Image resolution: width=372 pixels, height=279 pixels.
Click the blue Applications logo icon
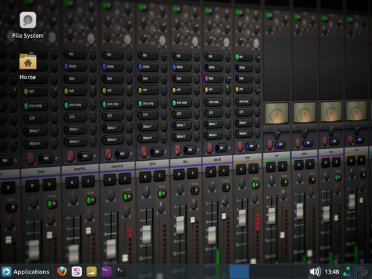pos(6,272)
